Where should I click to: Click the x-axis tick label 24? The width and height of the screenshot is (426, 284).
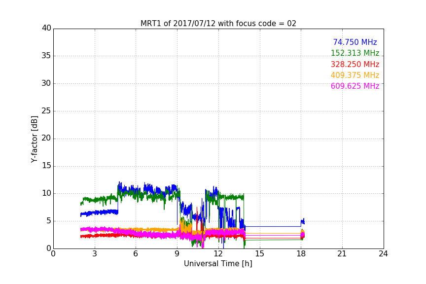click(383, 254)
